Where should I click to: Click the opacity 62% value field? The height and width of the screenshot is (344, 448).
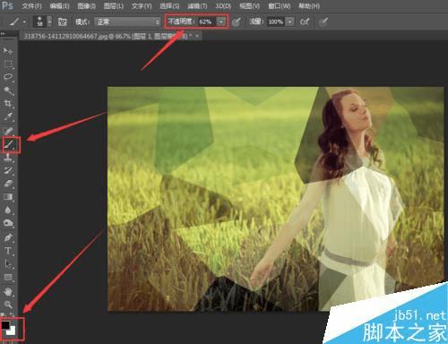point(207,21)
